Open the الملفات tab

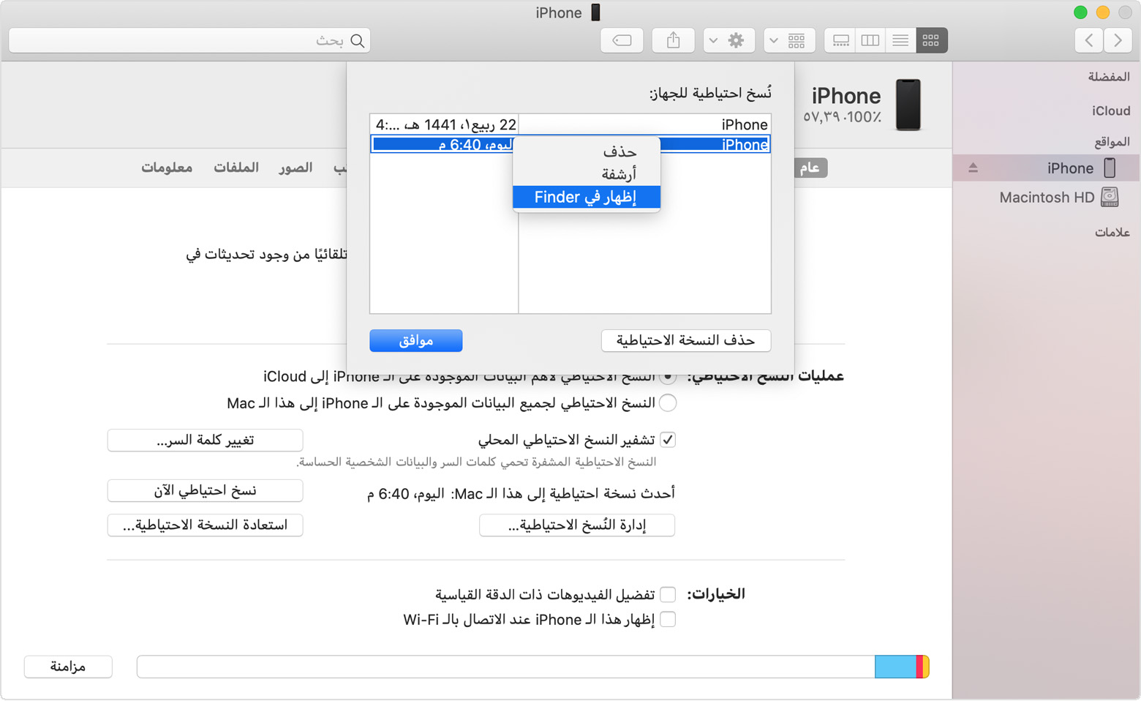[x=236, y=168]
